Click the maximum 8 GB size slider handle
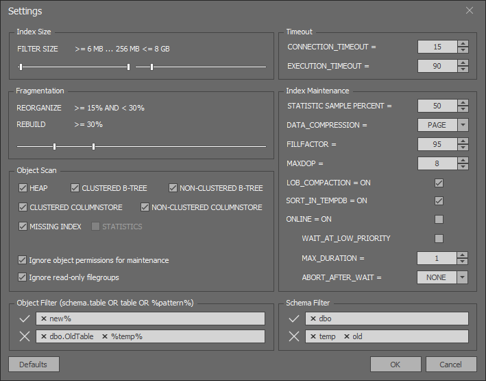Viewport: 486px width, 381px height. [x=151, y=67]
